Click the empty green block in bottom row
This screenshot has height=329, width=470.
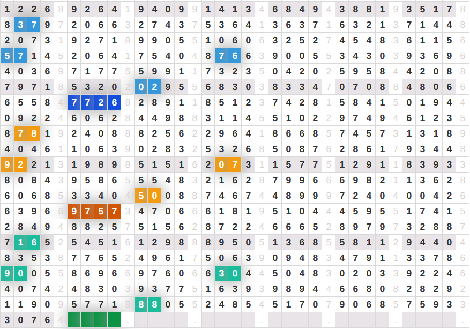point(94,320)
